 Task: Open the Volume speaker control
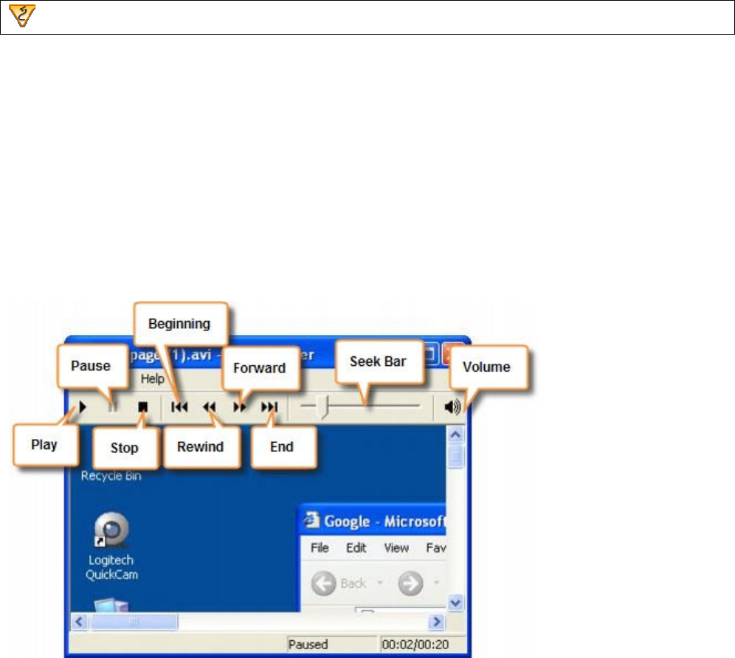click(x=452, y=406)
